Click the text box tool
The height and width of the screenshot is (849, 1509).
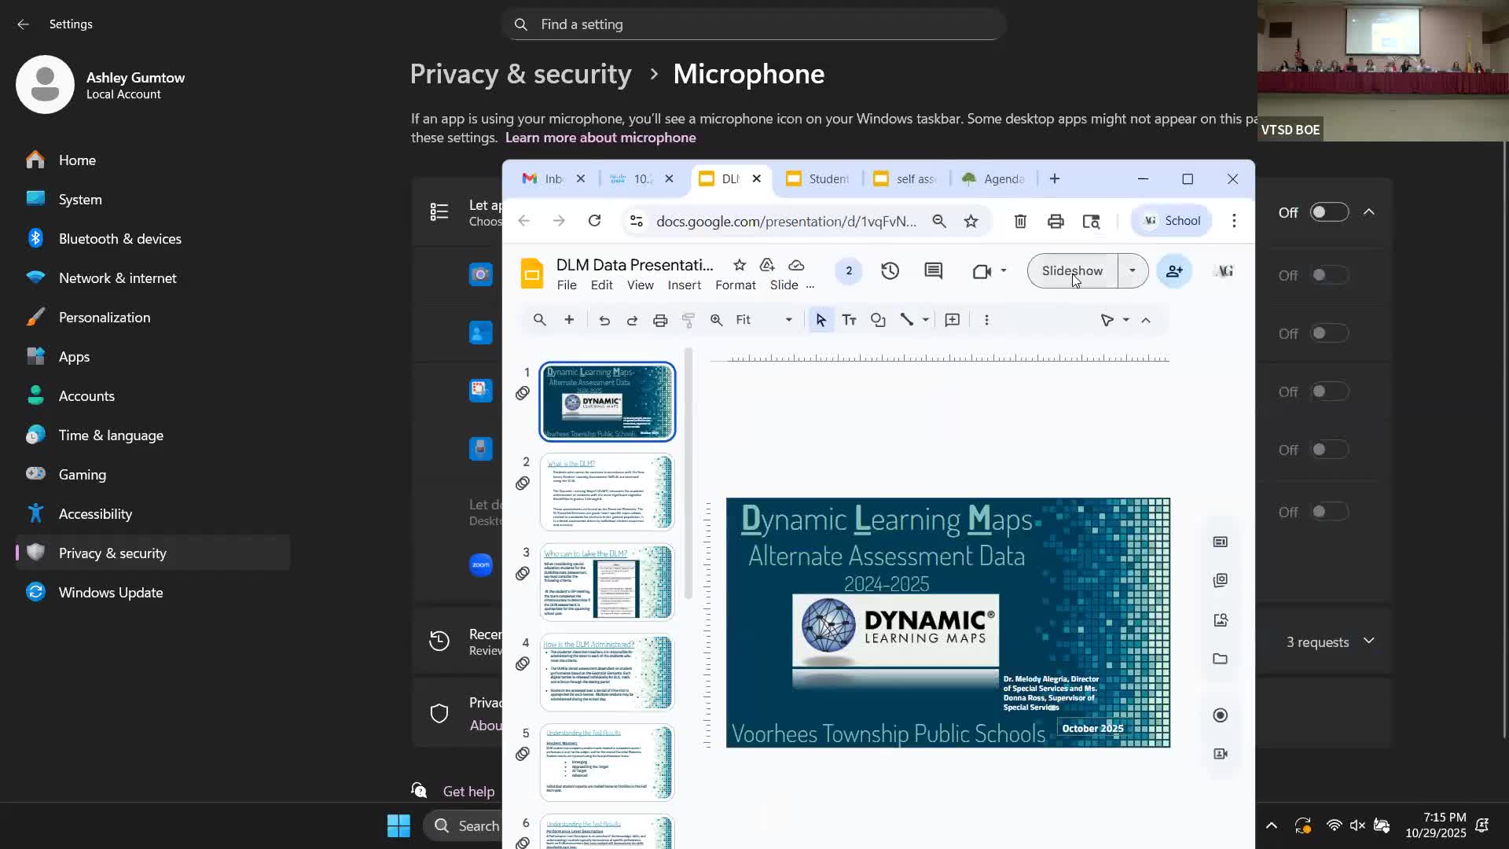tap(849, 320)
